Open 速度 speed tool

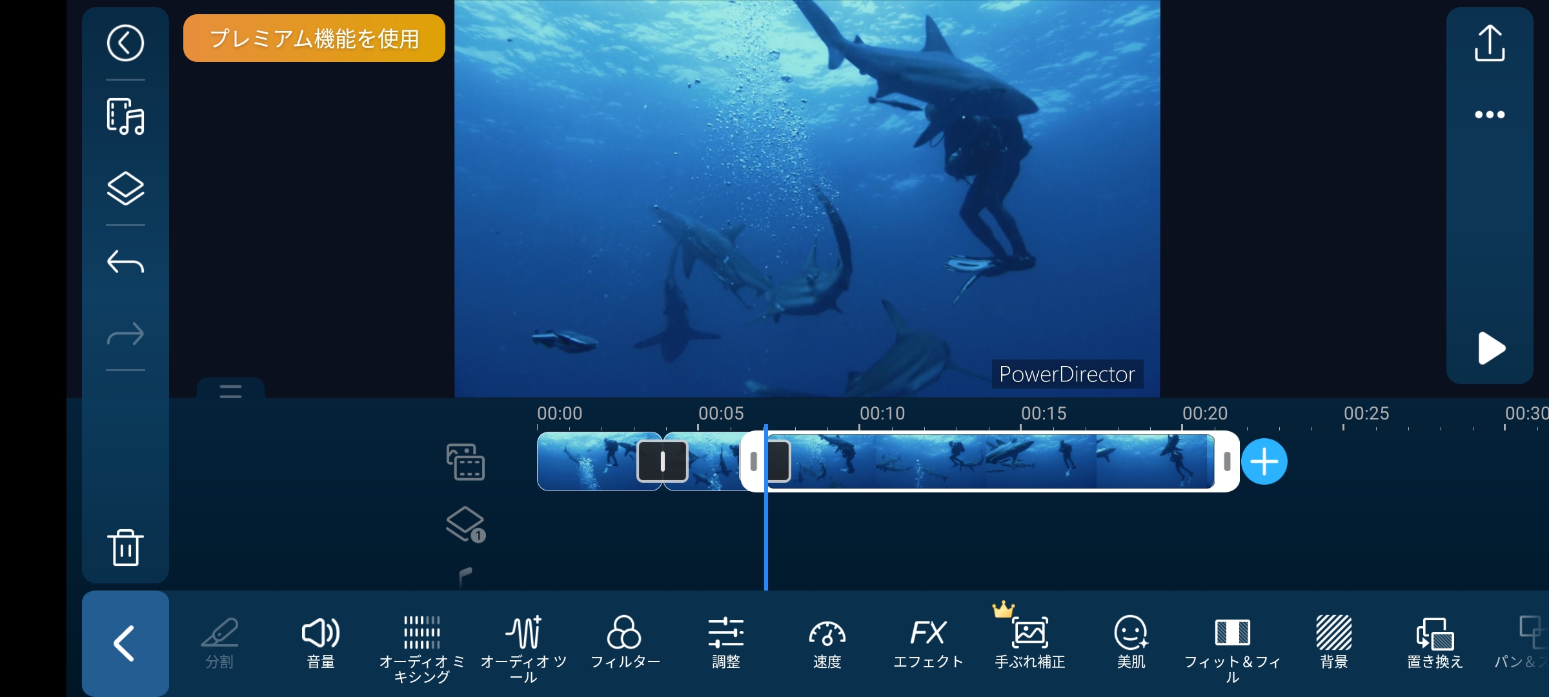[x=827, y=642]
